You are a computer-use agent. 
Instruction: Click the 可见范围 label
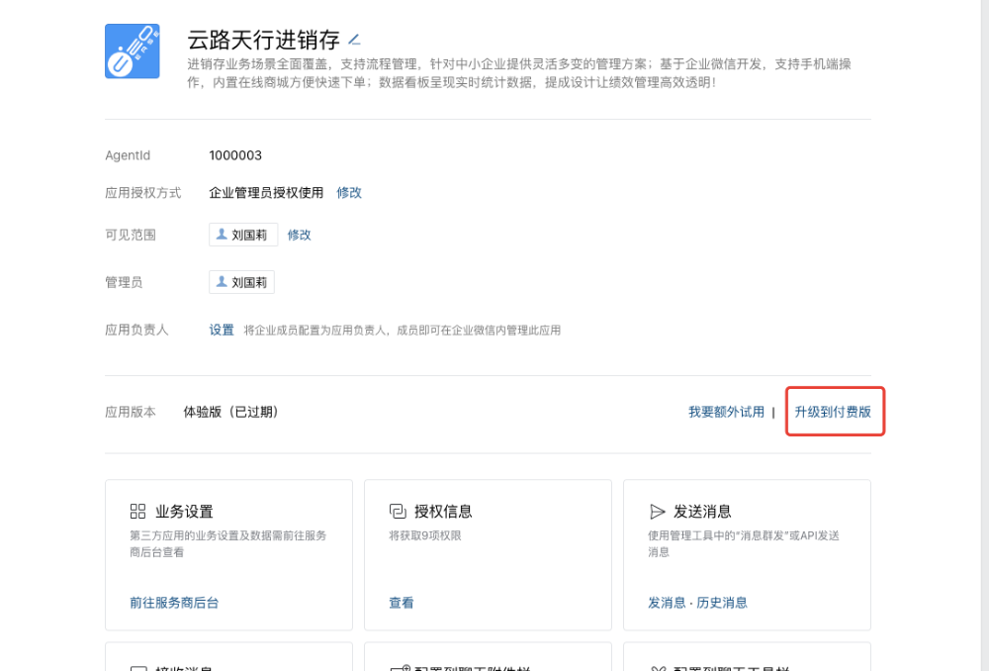click(131, 235)
